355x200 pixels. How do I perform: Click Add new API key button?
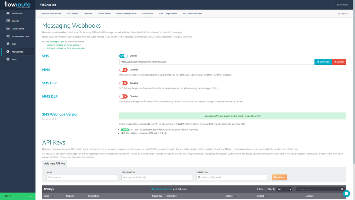280,177
